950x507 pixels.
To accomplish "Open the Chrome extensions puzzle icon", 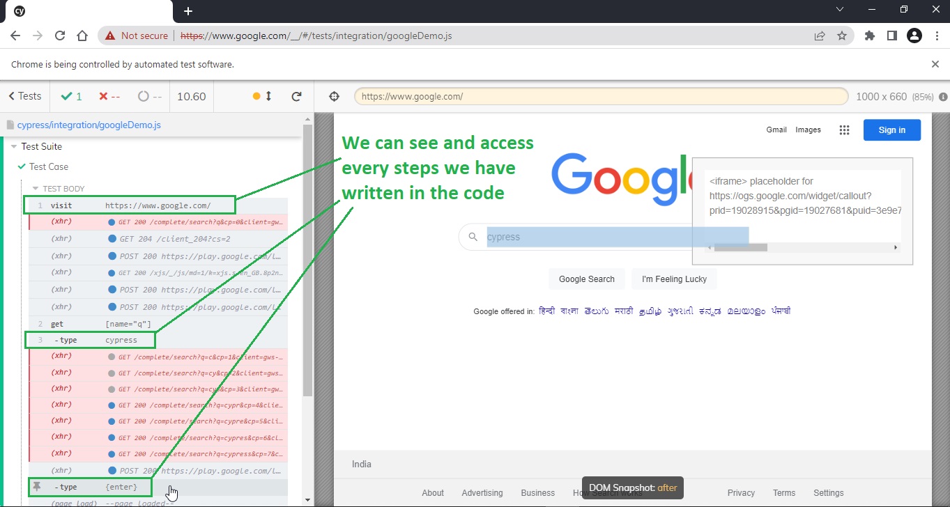I will 869,36.
